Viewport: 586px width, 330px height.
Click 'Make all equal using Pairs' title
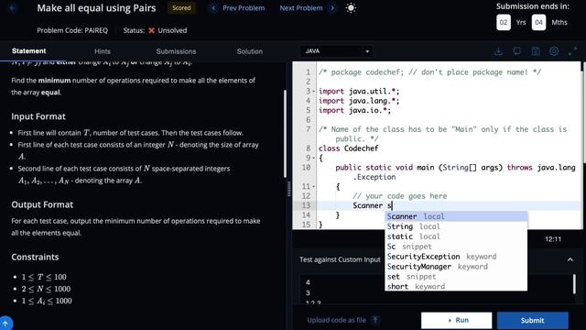96,8
